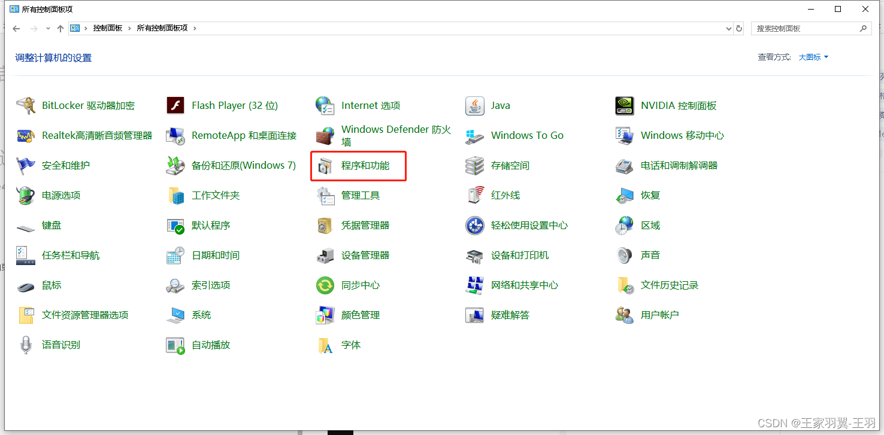Open the 安全和维护 flag icon
This screenshot has height=435, width=884.
26,166
